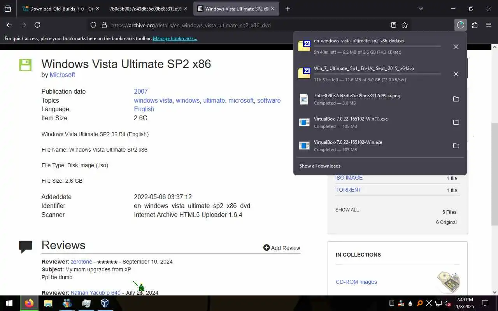Viewport: 498px width, 311px height.
Task: Click the CD-ROM Images collection thumbnail
Action: click(448, 282)
